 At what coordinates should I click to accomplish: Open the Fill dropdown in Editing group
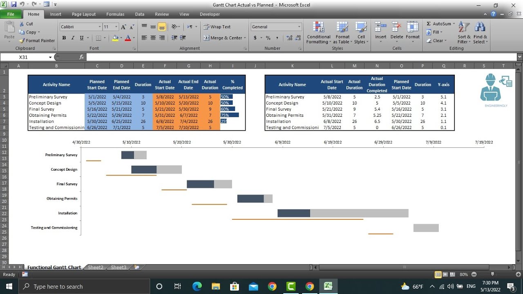434,32
